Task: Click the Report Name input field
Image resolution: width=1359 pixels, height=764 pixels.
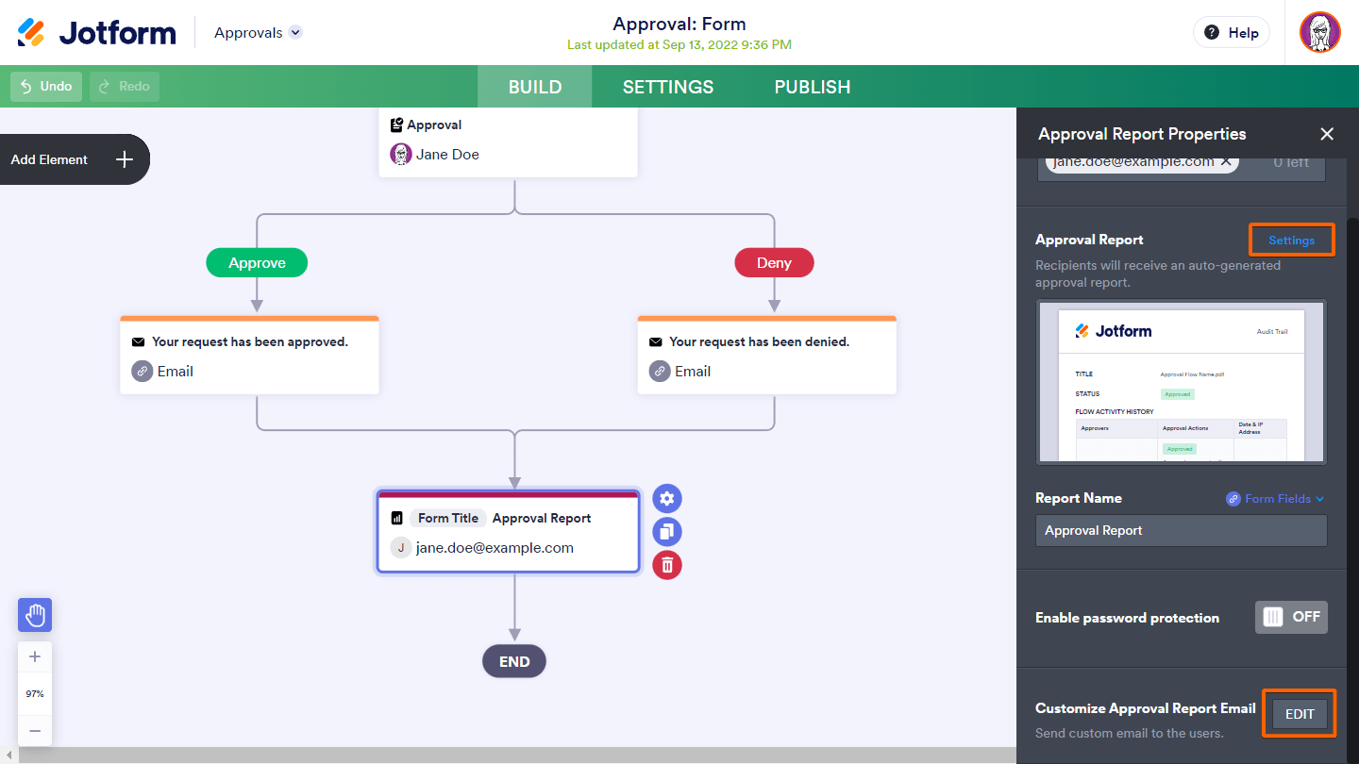Action: coord(1181,531)
